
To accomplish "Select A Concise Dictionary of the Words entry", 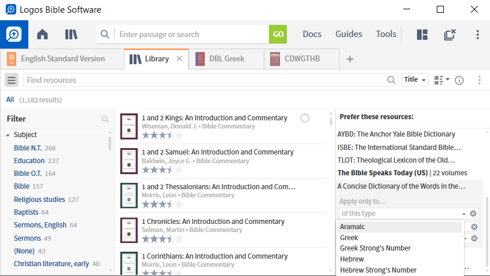I will pyautogui.click(x=401, y=186).
